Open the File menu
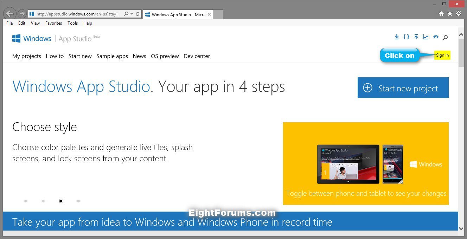Screen dimensions: 467x239 [9, 23]
